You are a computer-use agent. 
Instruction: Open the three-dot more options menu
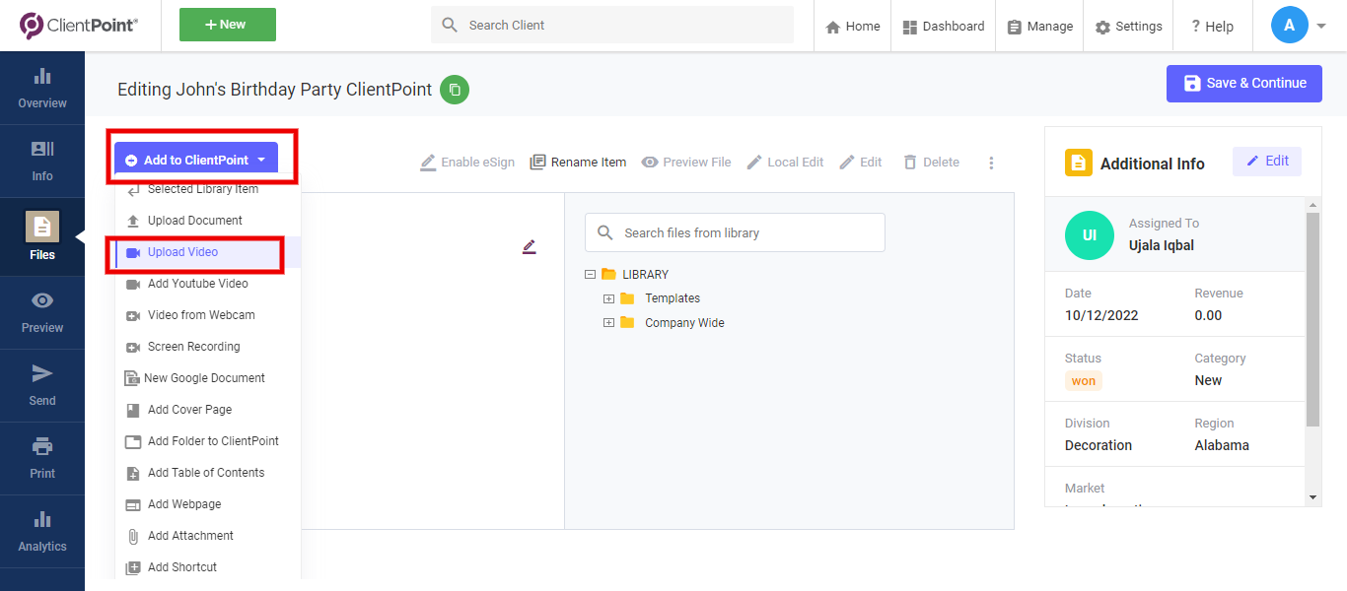click(x=991, y=163)
